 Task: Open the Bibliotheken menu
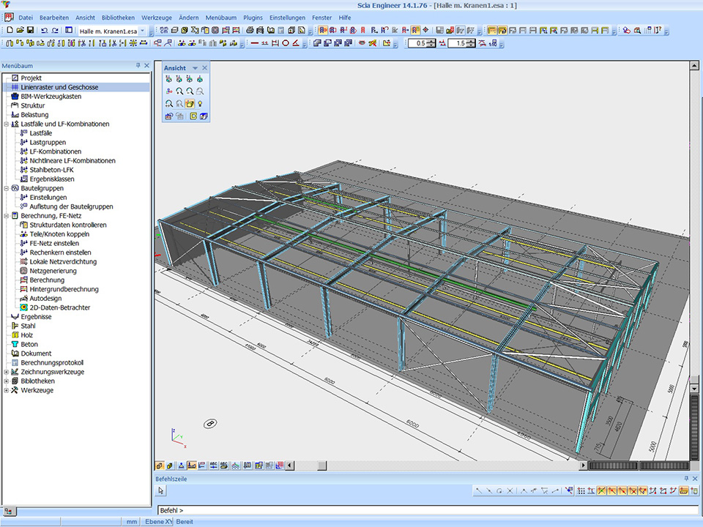point(117,17)
